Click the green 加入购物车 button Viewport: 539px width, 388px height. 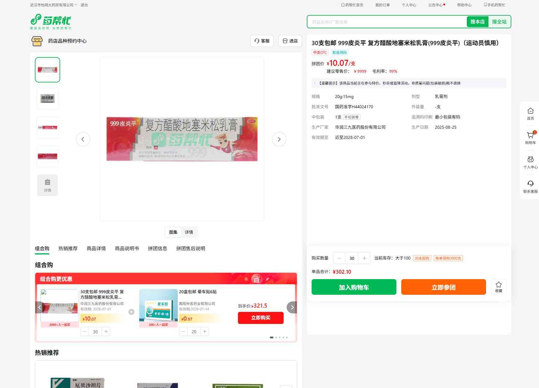click(x=354, y=287)
